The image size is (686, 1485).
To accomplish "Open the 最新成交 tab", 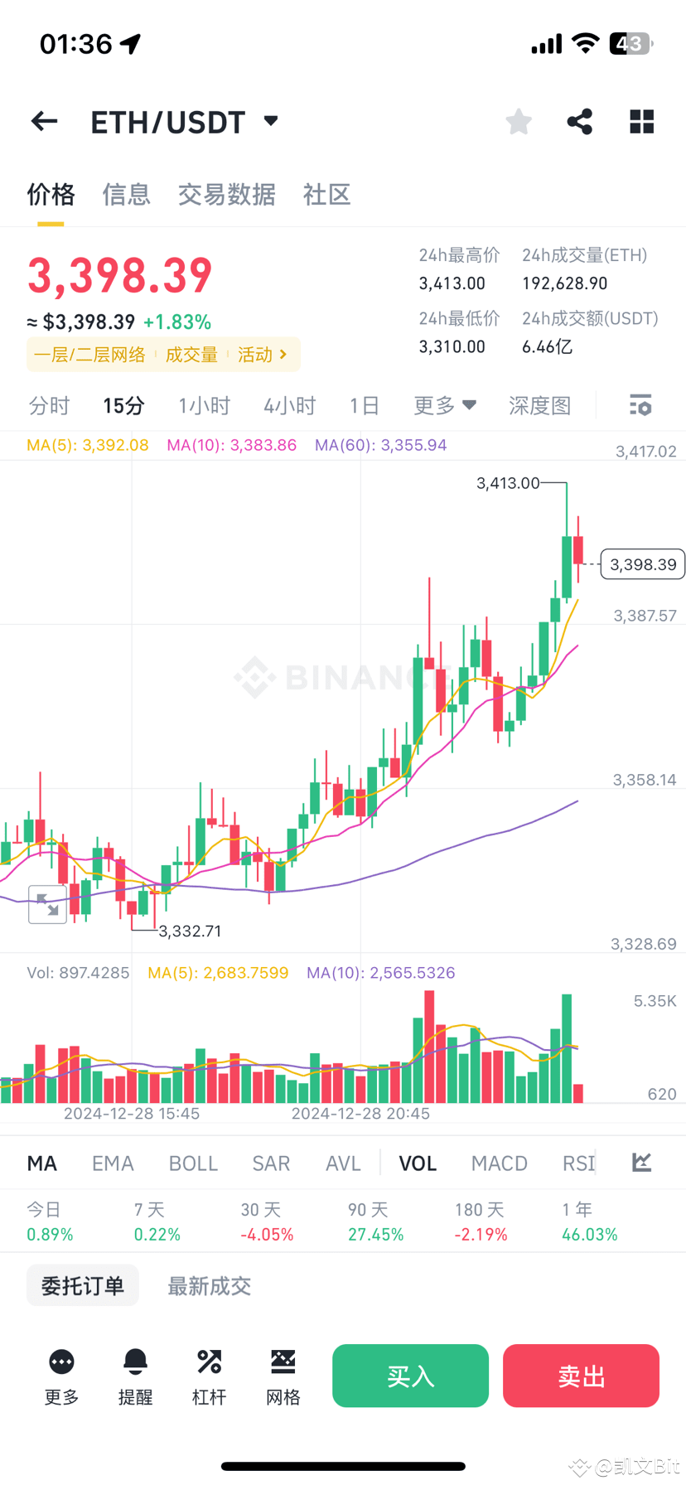I will click(209, 1284).
